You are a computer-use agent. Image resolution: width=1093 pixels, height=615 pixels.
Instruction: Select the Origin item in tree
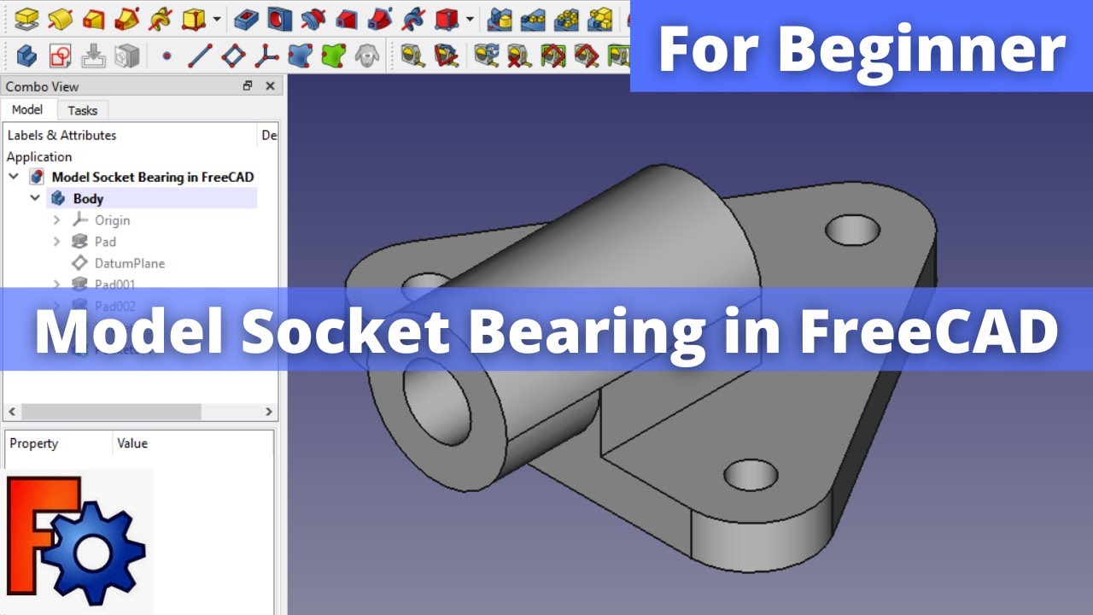point(112,220)
